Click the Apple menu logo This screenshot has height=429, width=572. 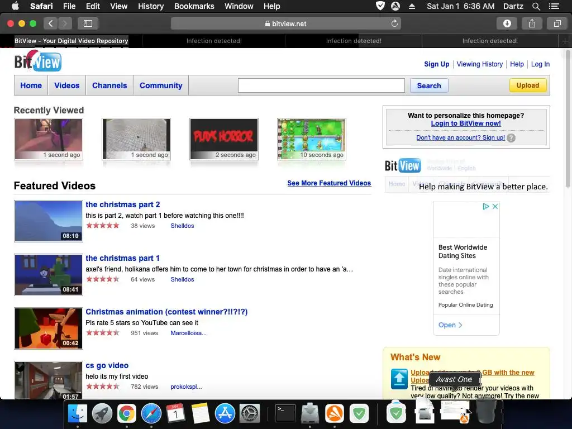[x=15, y=6]
